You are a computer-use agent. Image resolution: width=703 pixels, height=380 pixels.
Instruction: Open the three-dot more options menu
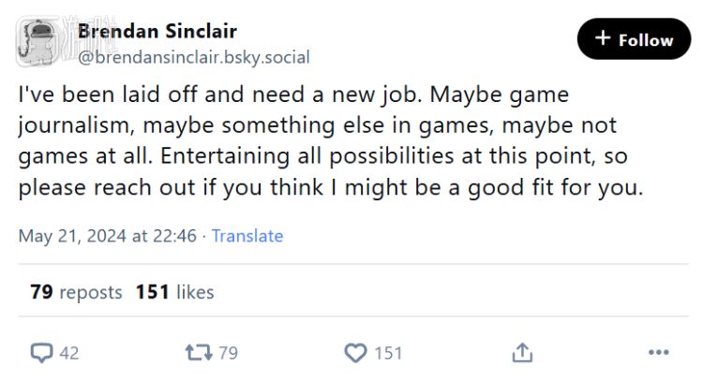(659, 353)
